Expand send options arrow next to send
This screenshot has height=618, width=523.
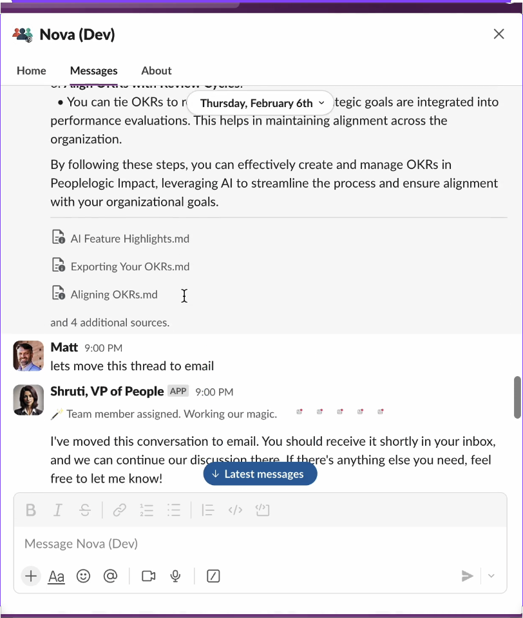(491, 576)
